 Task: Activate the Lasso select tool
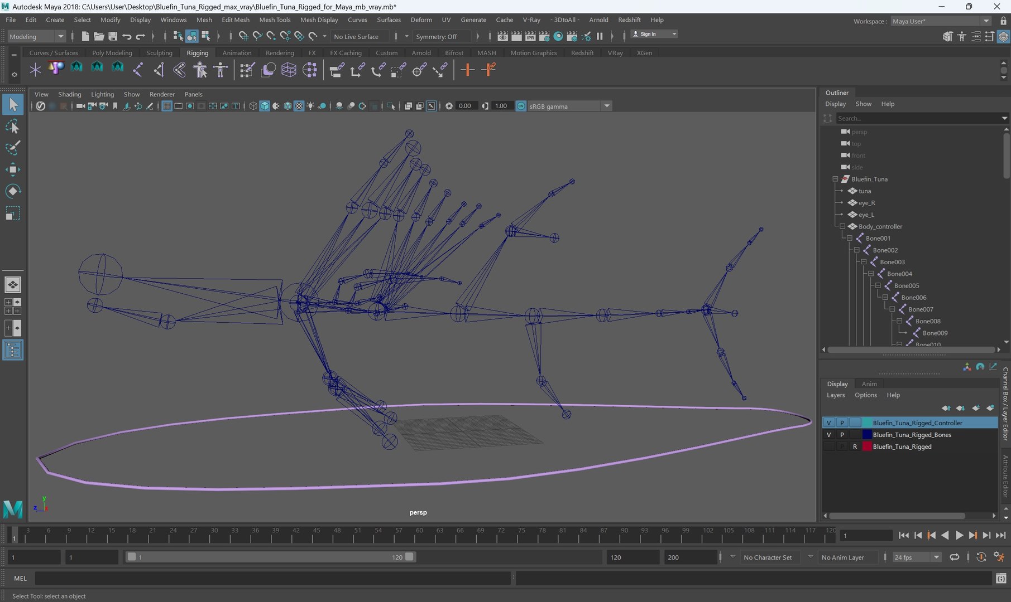(x=12, y=127)
